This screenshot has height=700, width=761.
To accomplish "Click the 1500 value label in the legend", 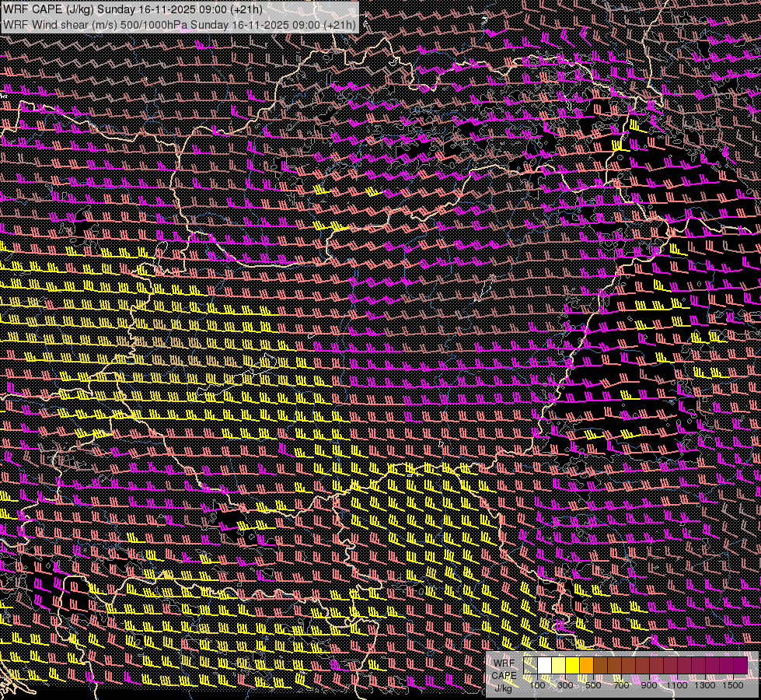I will point(732,685).
